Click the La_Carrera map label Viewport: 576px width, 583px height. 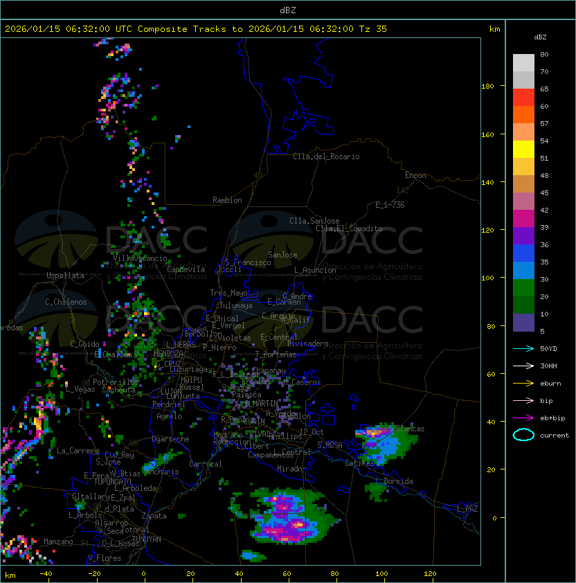(x=78, y=451)
